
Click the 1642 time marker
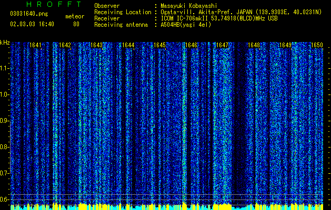click(x=65, y=45)
